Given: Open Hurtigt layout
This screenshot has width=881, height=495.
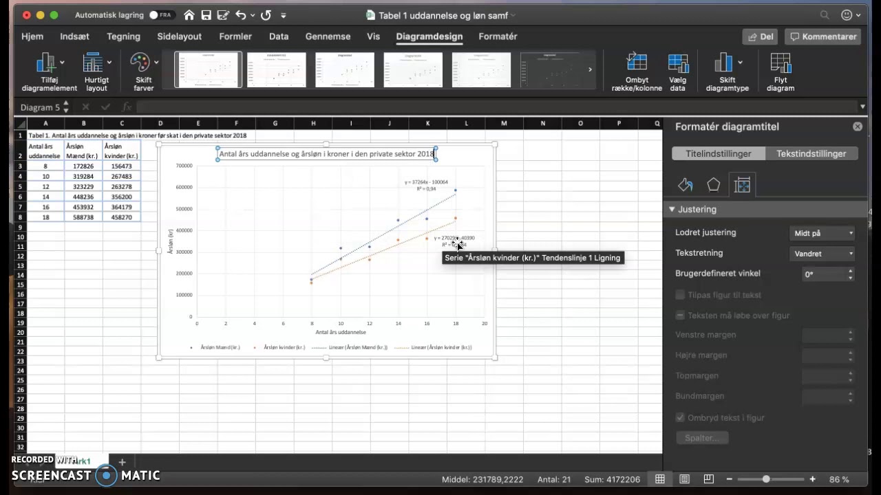Looking at the screenshot, I should tap(96, 72).
